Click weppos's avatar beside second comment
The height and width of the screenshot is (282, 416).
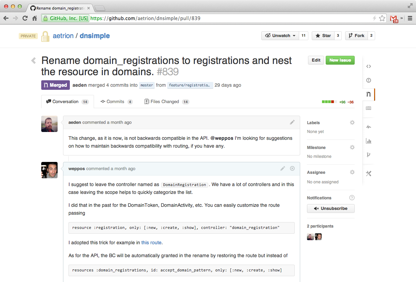pos(49,170)
